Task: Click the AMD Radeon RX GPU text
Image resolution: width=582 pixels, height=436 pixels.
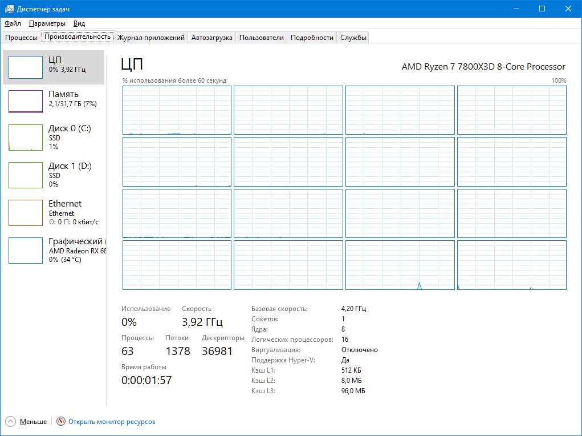Action: click(x=78, y=251)
